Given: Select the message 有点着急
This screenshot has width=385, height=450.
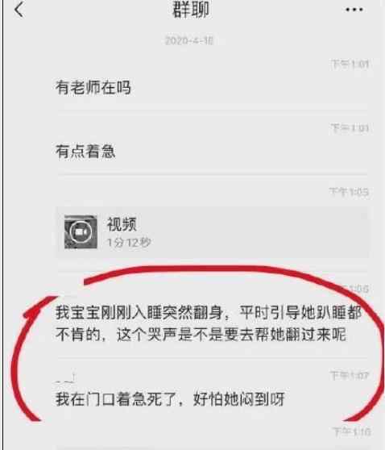Looking at the screenshot, I should [x=85, y=152].
